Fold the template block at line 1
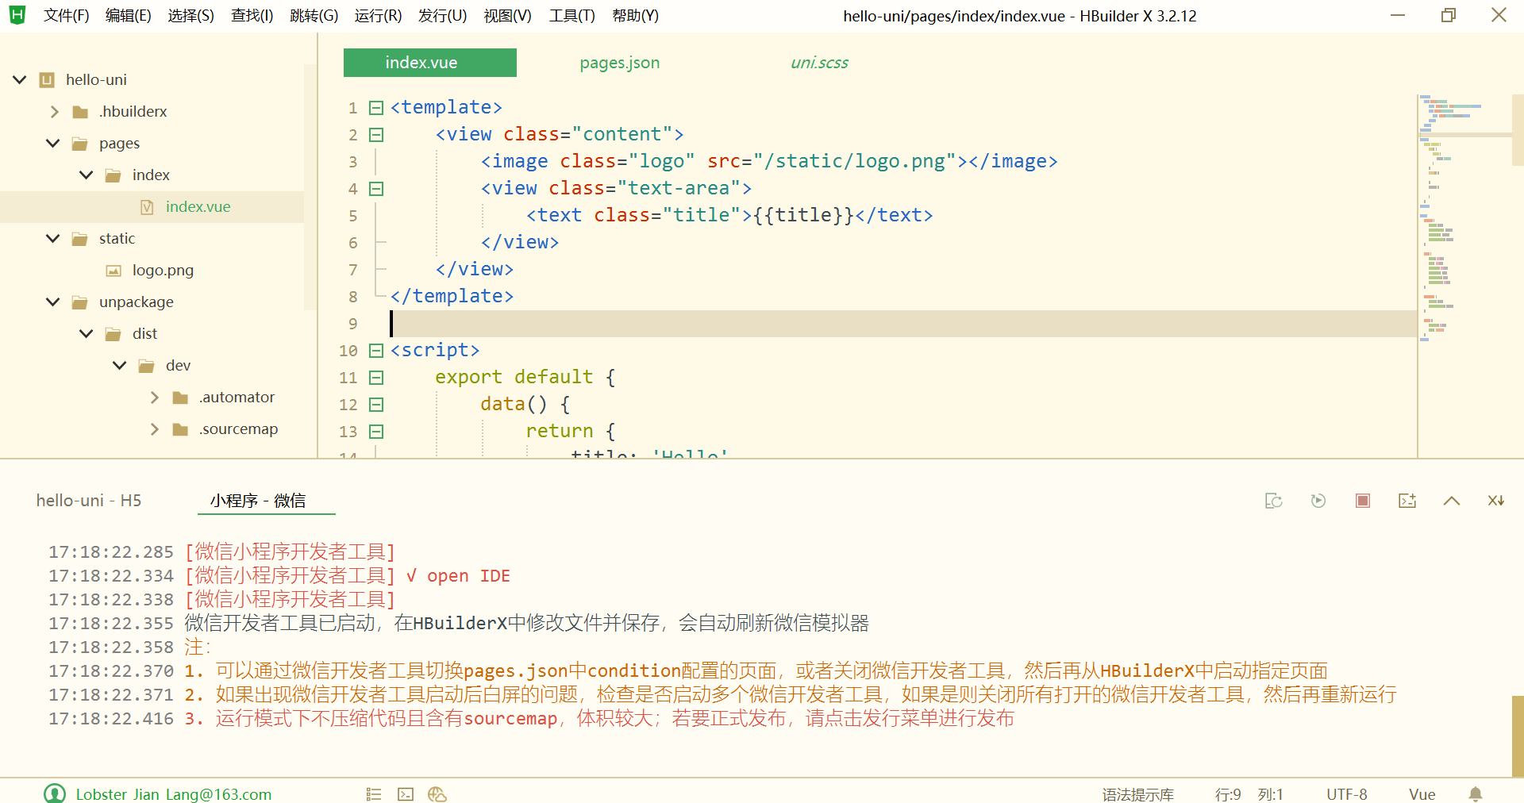This screenshot has width=1524, height=803. [x=377, y=108]
